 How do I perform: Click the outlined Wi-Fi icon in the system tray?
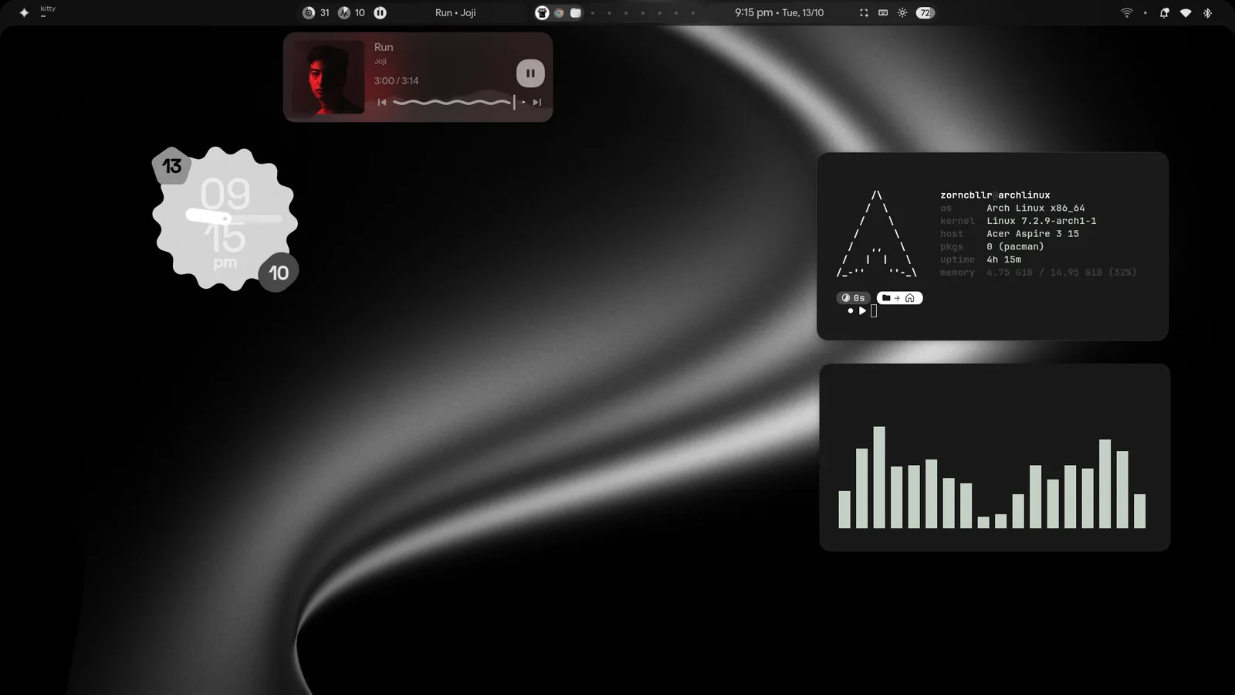tap(1127, 12)
